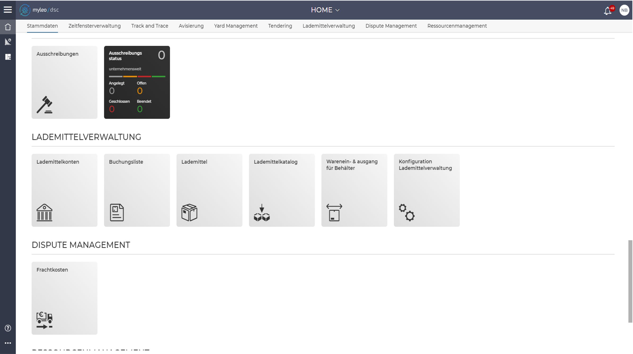The image size is (633, 354).
Task: Open Warenein- & ausgang für Behälter tile
Action: point(354,190)
